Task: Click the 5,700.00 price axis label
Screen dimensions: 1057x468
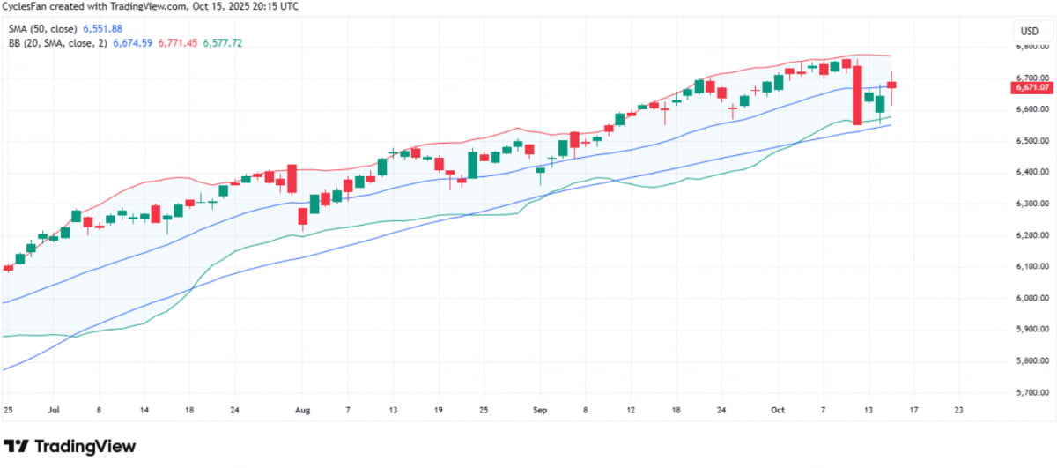Action: tap(1031, 392)
